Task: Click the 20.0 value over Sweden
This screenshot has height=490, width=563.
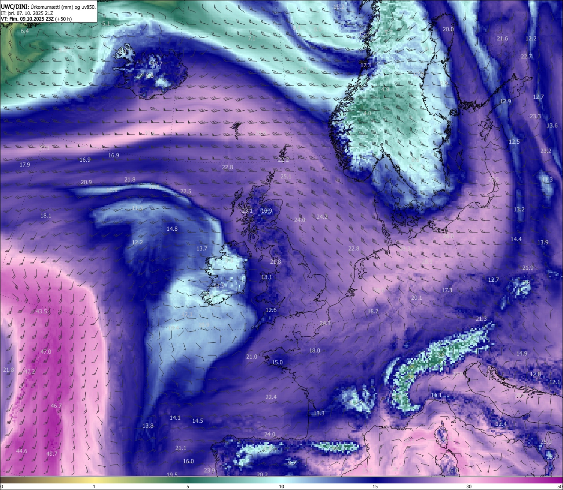Action: tap(448, 29)
